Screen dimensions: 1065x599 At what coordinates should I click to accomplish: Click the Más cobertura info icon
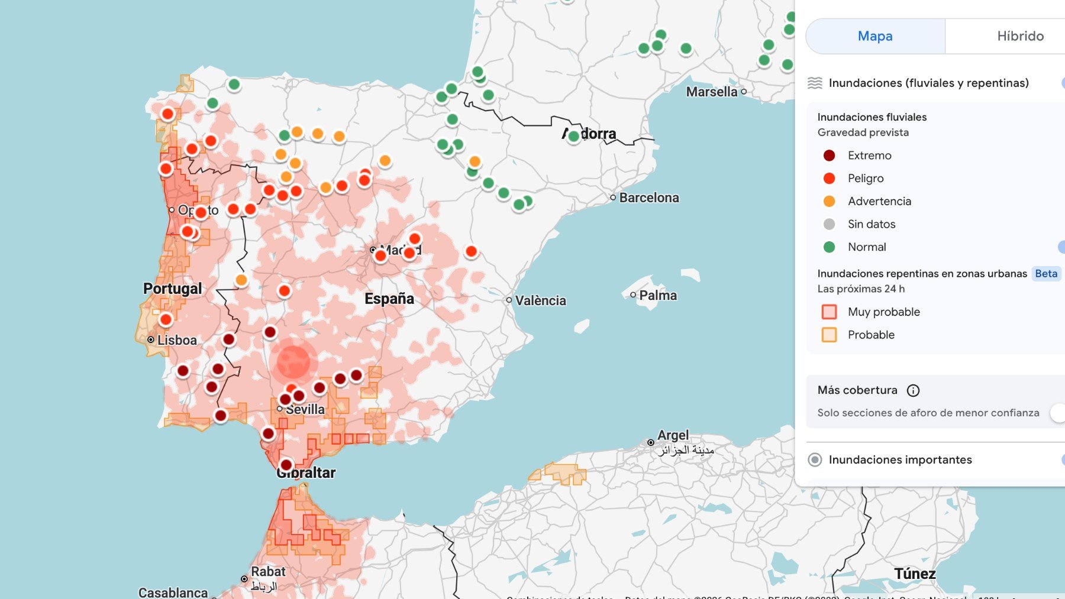pyautogui.click(x=913, y=390)
